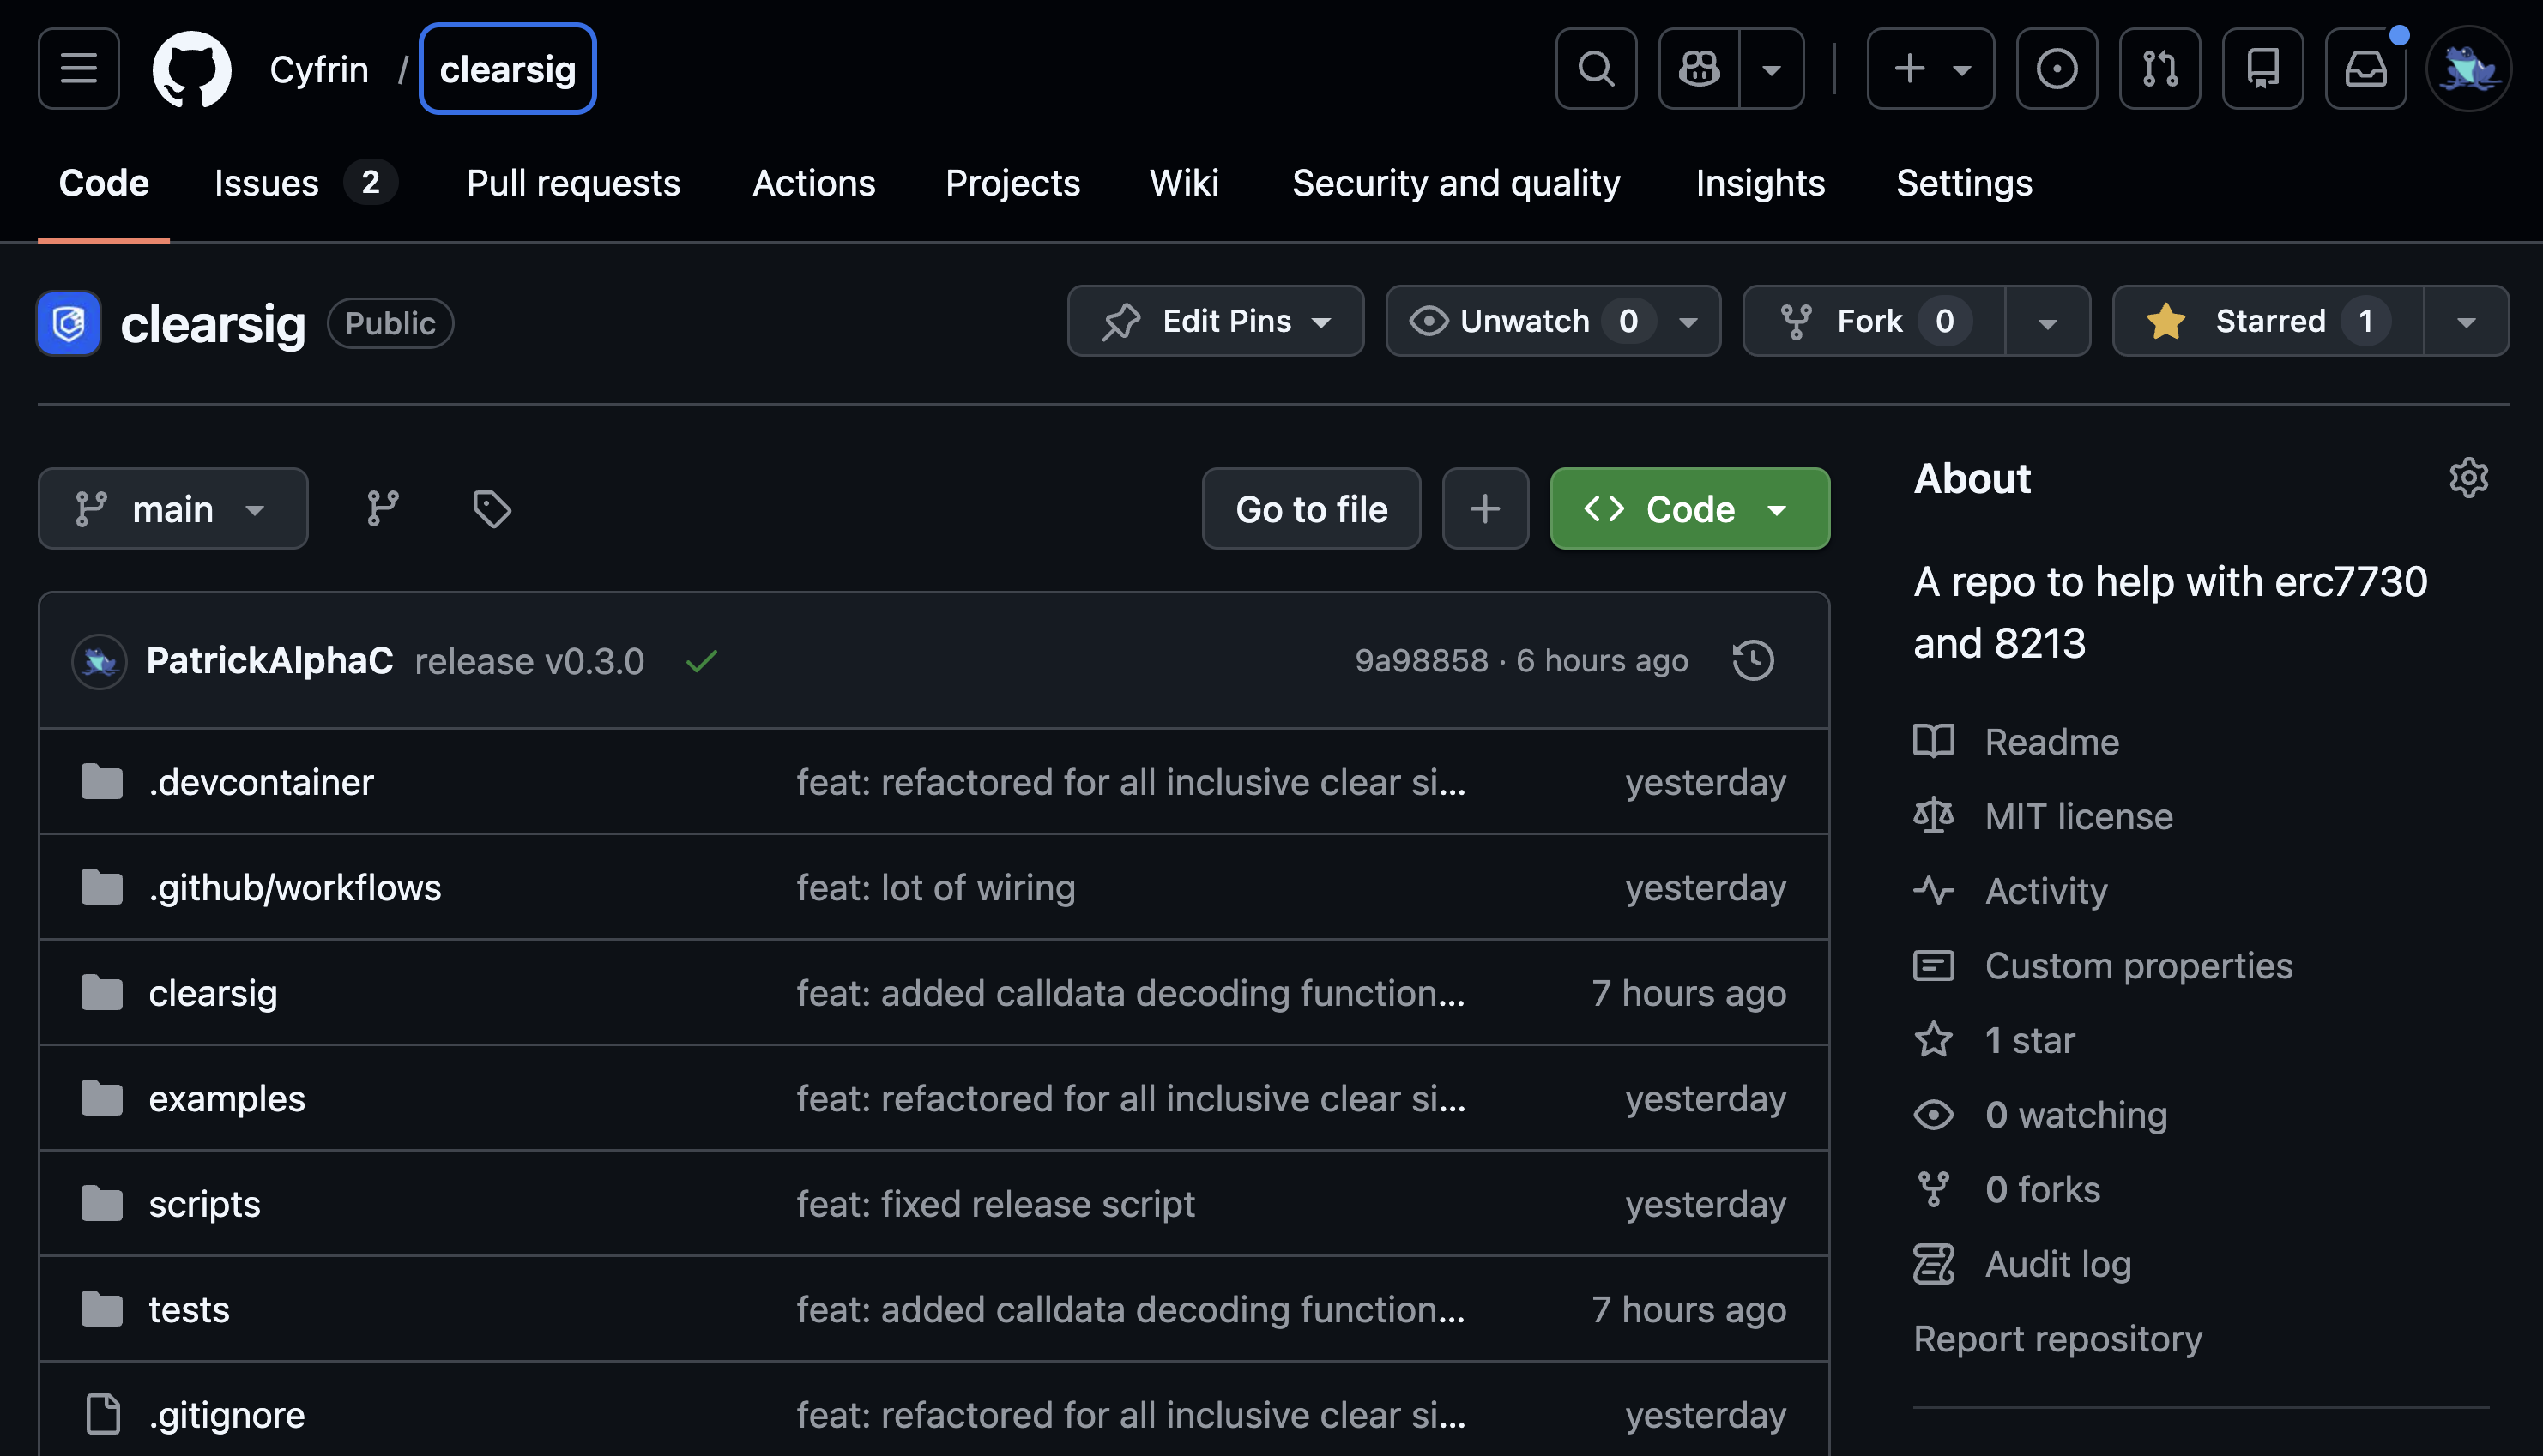Click the Fork button

pos(1874,321)
